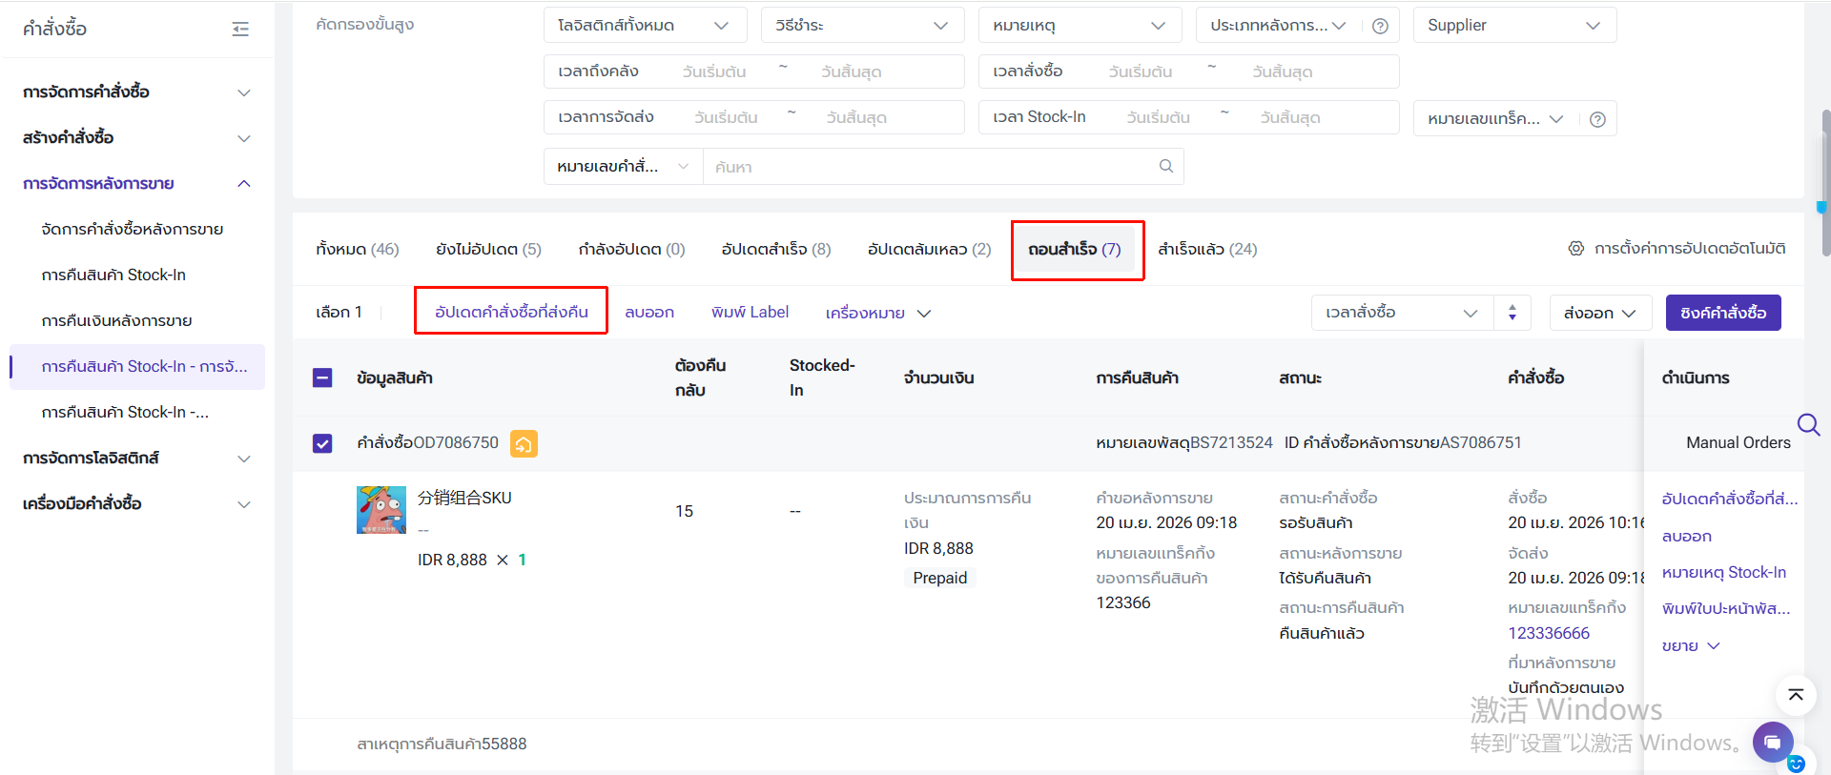Toggle the select-all checkbox in table header
Image resolution: width=1831 pixels, height=775 pixels.
coord(322,378)
